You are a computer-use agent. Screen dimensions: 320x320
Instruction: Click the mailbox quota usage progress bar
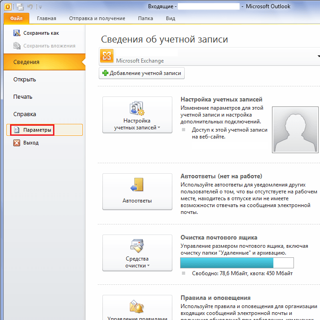click(x=237, y=263)
